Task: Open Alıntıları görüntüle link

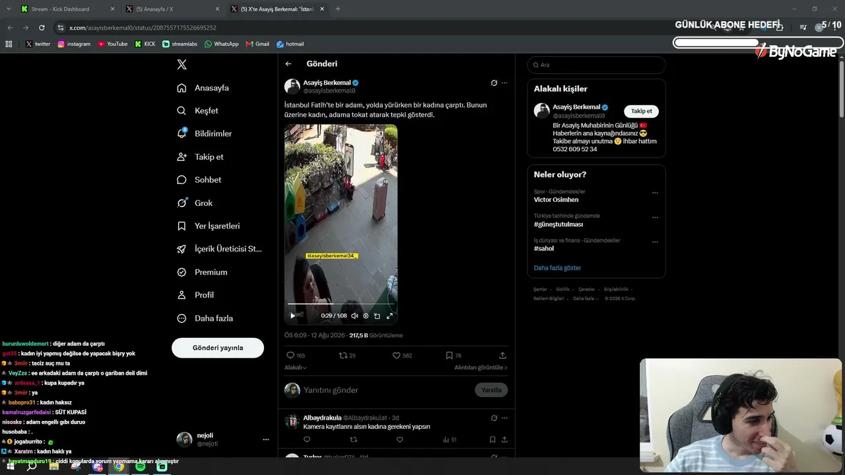Action: (x=481, y=367)
